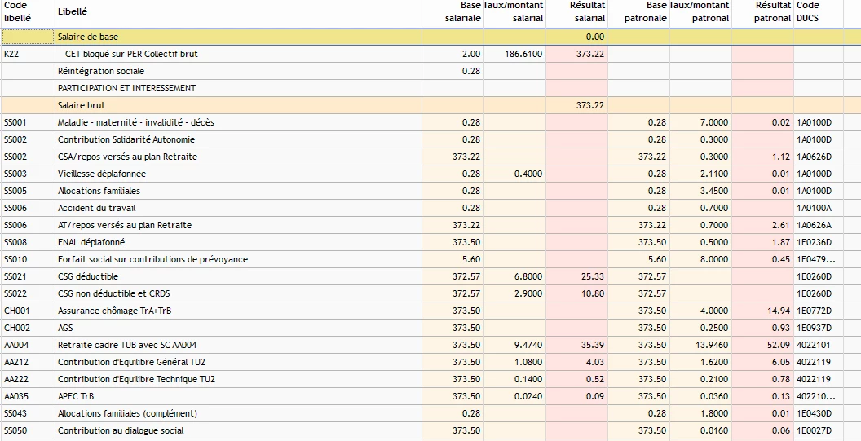Select the Salaire de base row label
Image resolution: width=861 pixels, height=441 pixels.
pos(88,37)
